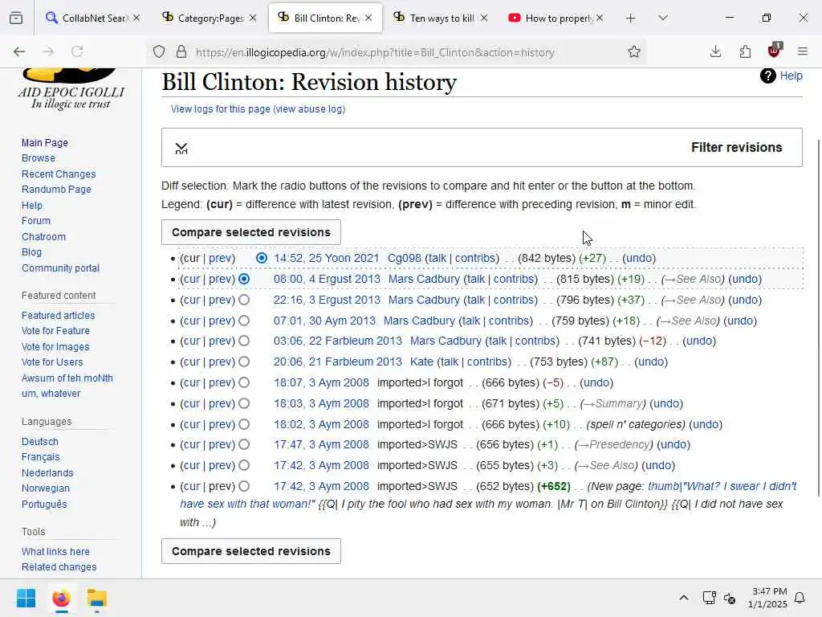Screen dimensions: 822x617
Task: Switch to the Ten ways to kill tab
Action: point(441,18)
